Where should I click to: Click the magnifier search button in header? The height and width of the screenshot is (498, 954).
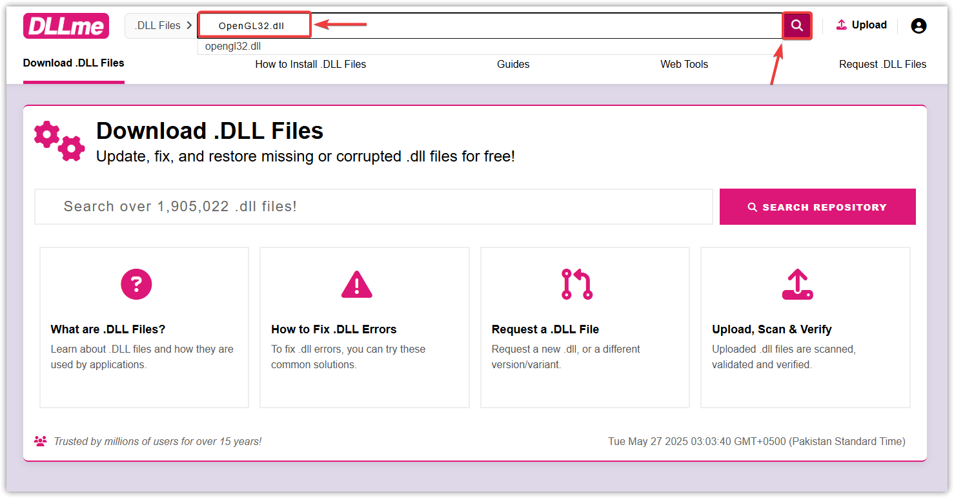pos(797,26)
